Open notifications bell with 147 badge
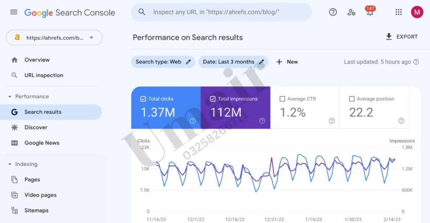The height and width of the screenshot is (223, 430). point(370,11)
